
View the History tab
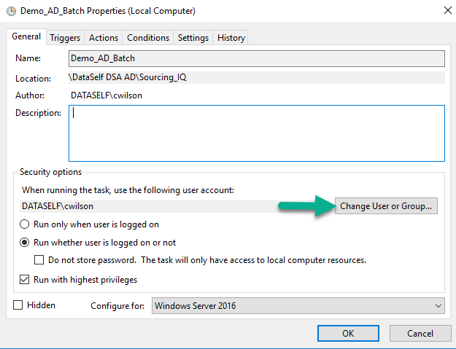pyautogui.click(x=231, y=38)
